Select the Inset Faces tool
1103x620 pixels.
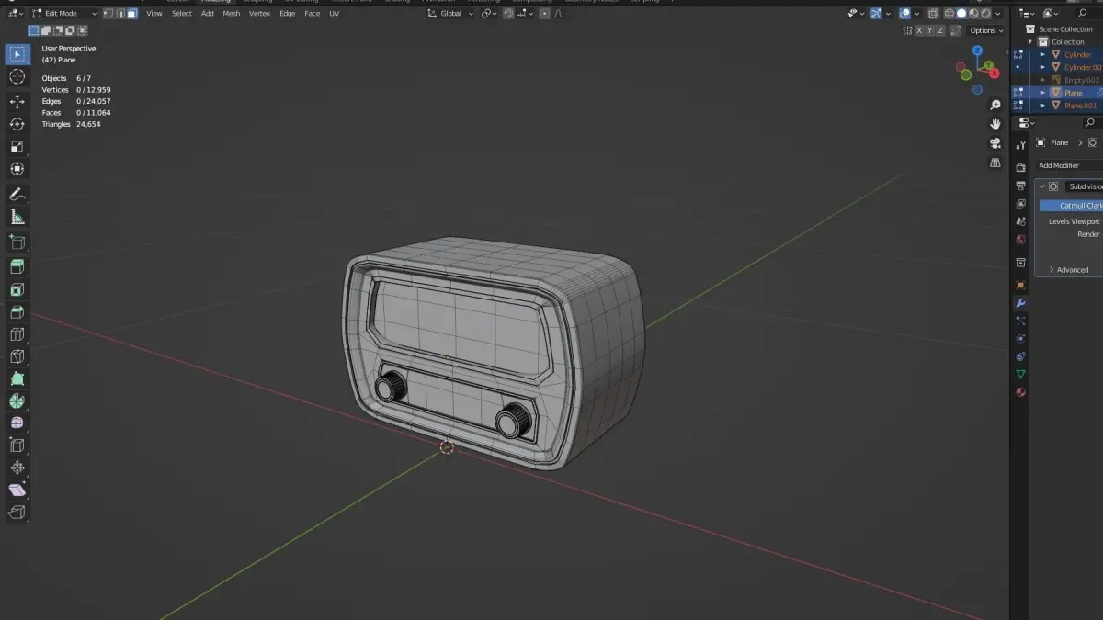coord(17,290)
